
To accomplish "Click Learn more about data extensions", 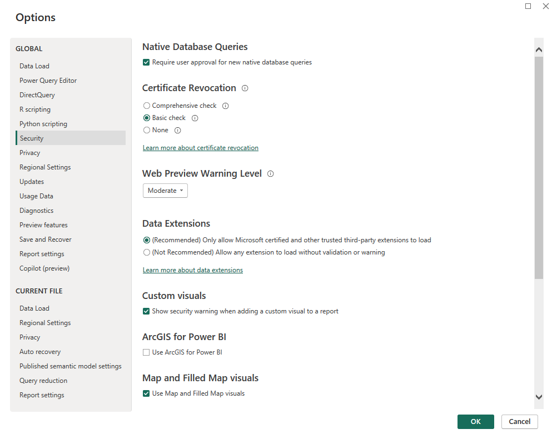I will click(x=192, y=270).
